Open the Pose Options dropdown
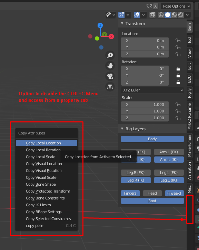 (x=176, y=6)
